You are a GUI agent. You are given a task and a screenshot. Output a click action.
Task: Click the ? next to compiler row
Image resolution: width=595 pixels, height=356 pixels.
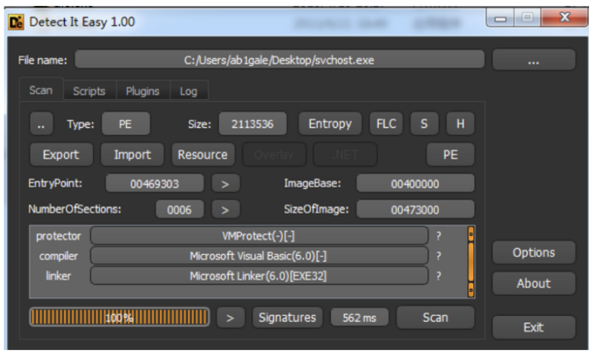click(439, 256)
